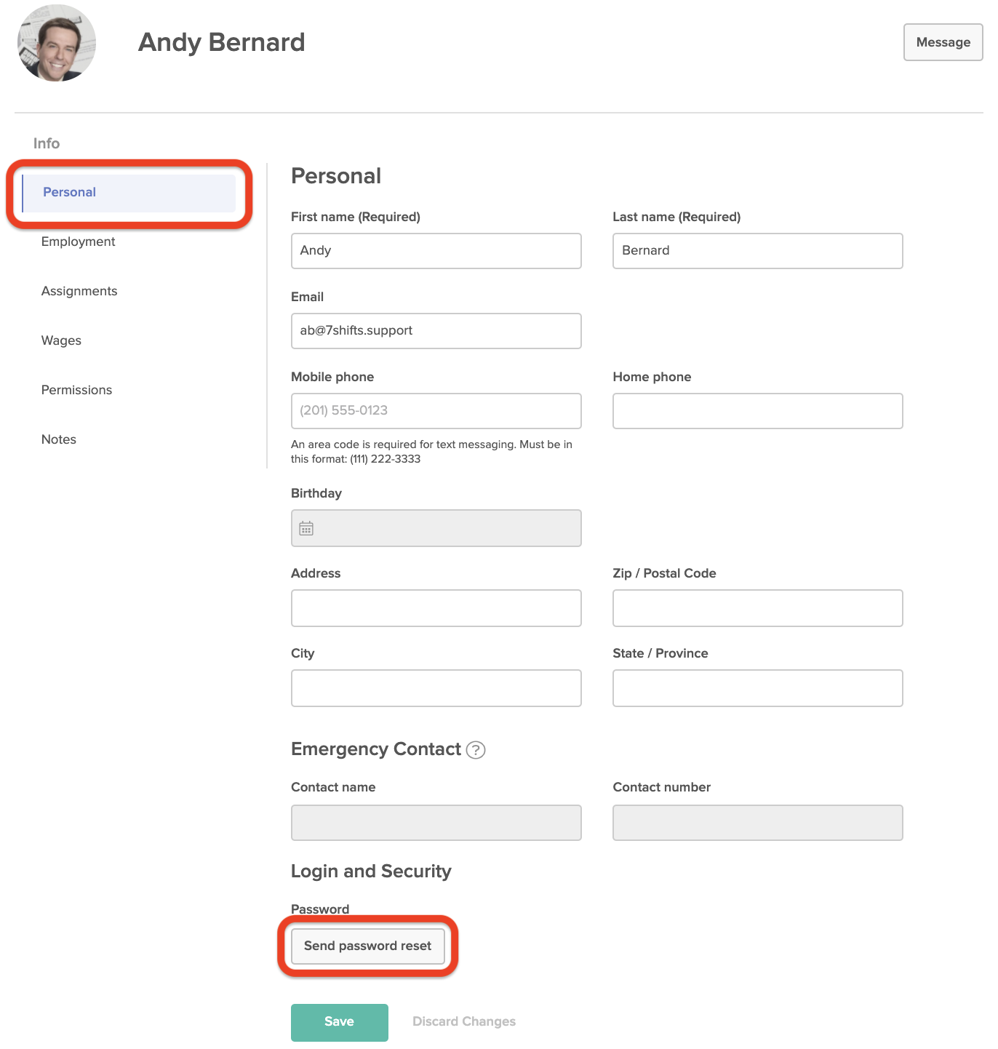The height and width of the screenshot is (1049, 998).
Task: Open the Personal tab in sidebar
Action: (70, 193)
